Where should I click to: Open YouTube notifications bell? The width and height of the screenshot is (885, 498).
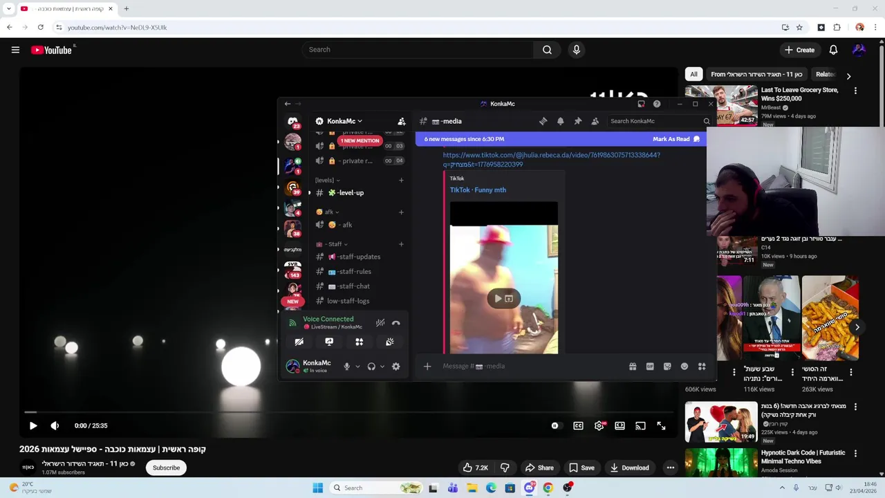click(x=833, y=50)
